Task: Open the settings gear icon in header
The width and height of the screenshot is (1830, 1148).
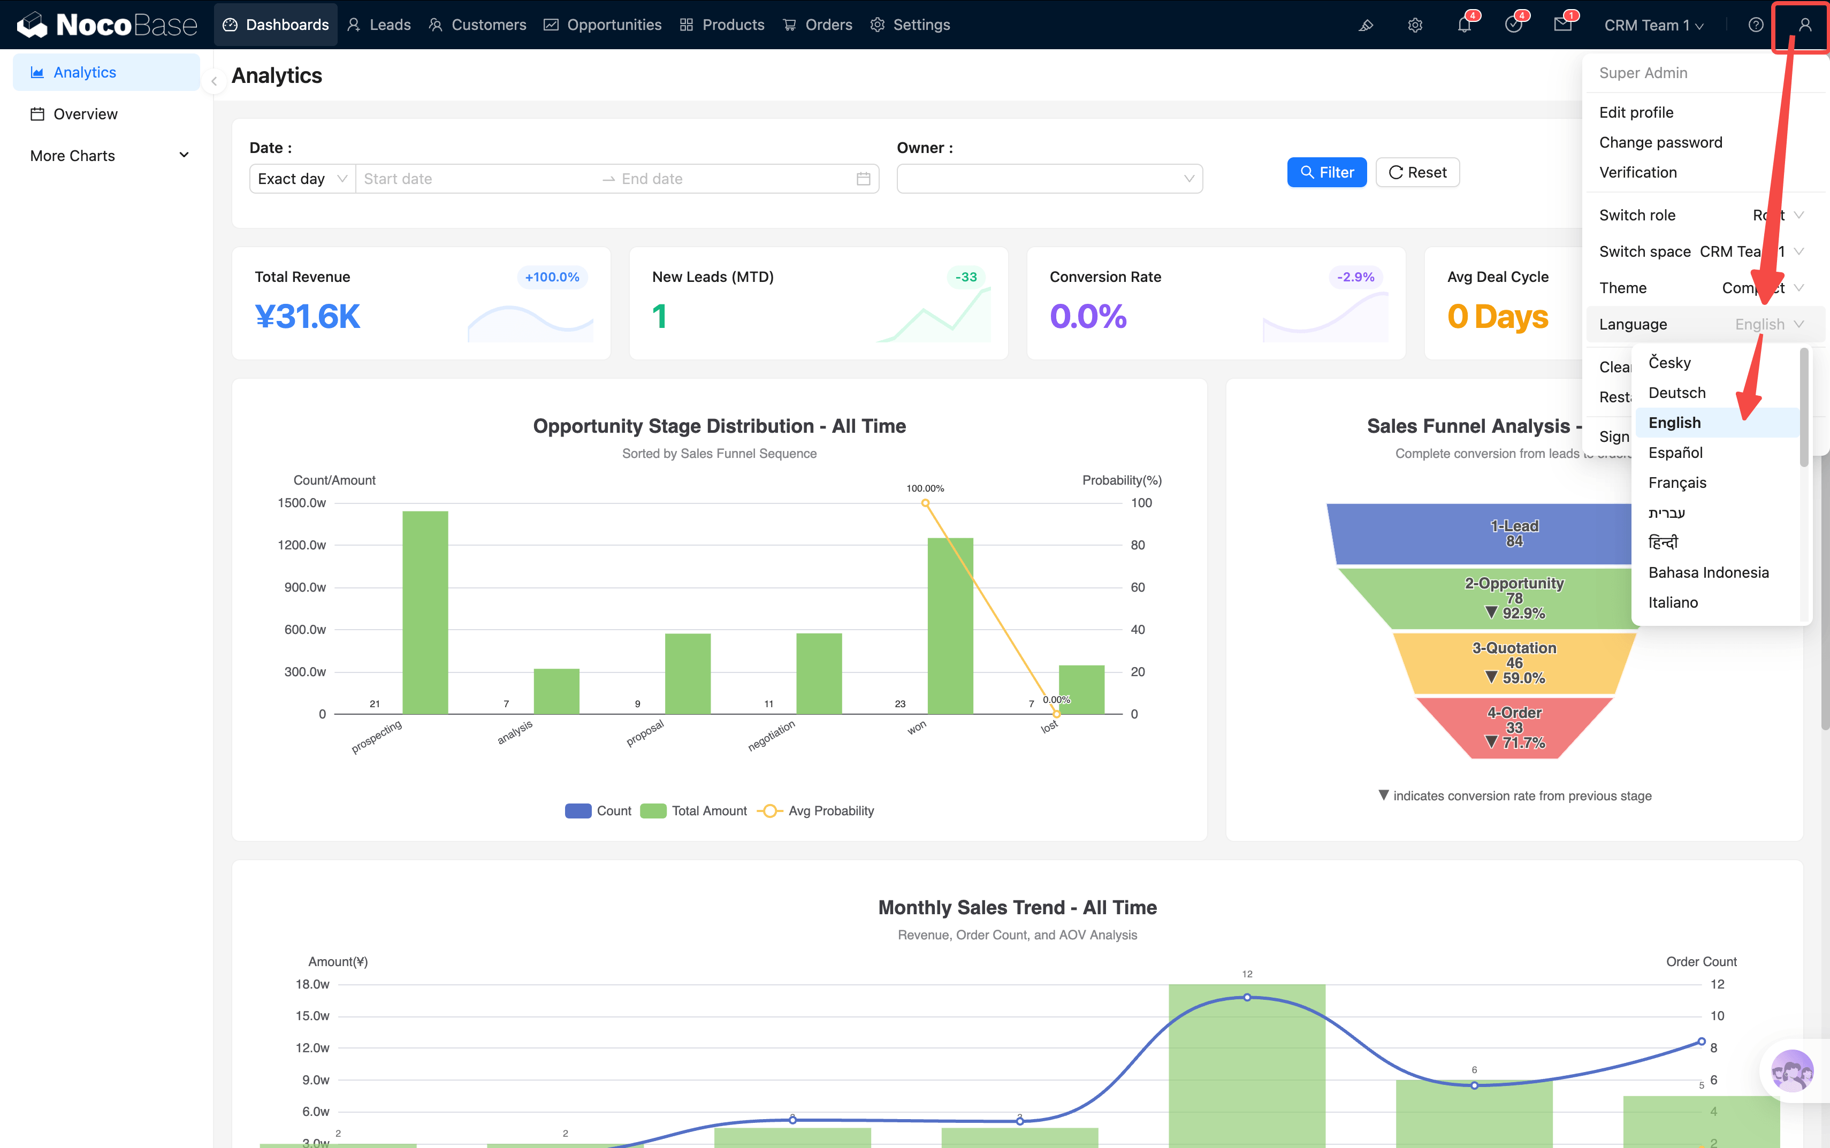Action: click(1415, 25)
